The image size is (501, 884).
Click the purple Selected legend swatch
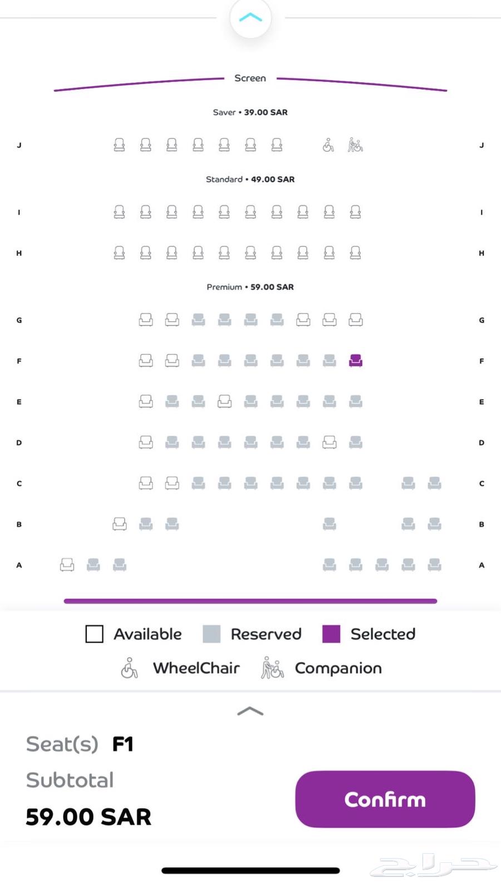click(331, 634)
